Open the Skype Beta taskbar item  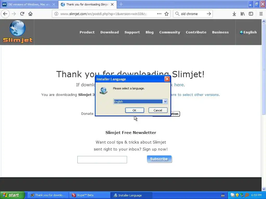(x=90, y=195)
